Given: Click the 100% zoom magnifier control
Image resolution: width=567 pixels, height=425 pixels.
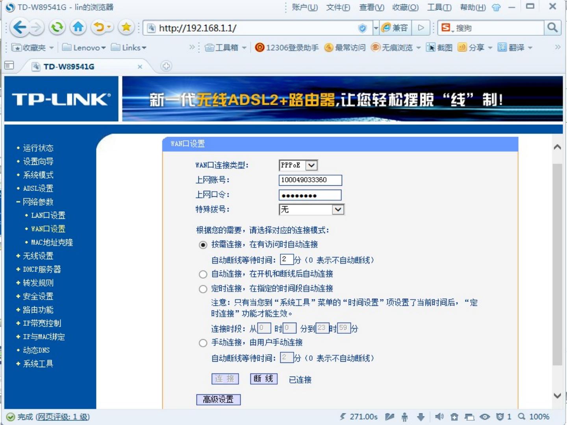Looking at the screenshot, I should click(534, 417).
